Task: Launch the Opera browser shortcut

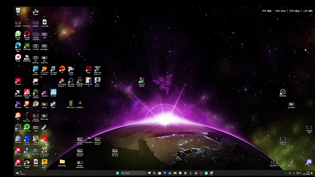Action: pos(27,35)
